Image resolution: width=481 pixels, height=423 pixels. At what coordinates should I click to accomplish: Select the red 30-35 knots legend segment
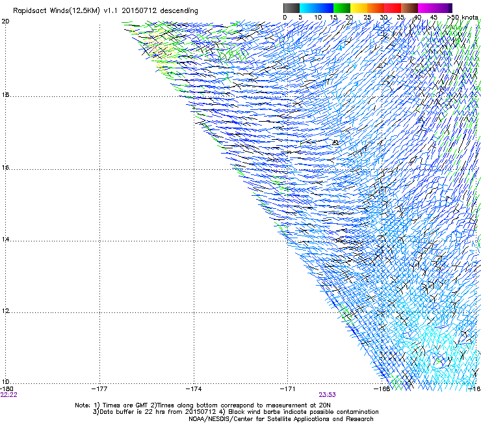[393, 8]
